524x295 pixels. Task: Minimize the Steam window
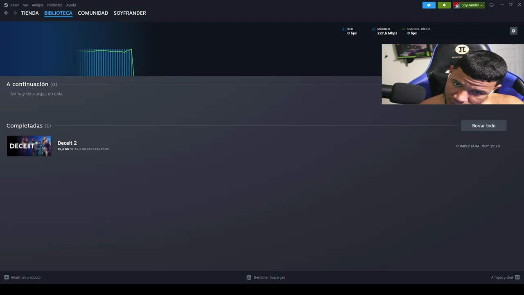click(x=502, y=5)
